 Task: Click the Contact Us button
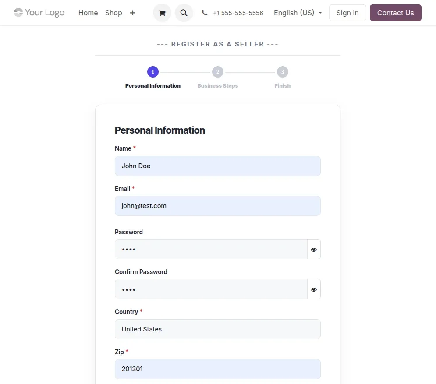click(x=396, y=13)
